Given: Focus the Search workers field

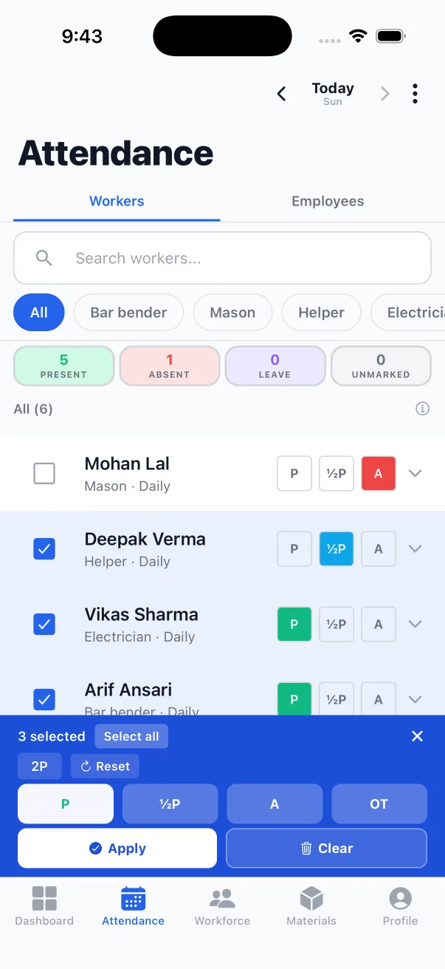Looking at the screenshot, I should [222, 258].
